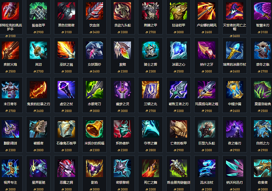Choose the 米凯尔的祝福 bell icon
The height and width of the screenshot is (191, 272).
click(x=94, y=129)
